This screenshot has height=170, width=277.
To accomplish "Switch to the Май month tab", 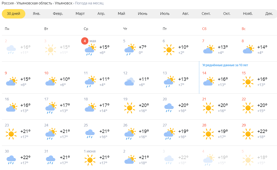I will [121, 14].
